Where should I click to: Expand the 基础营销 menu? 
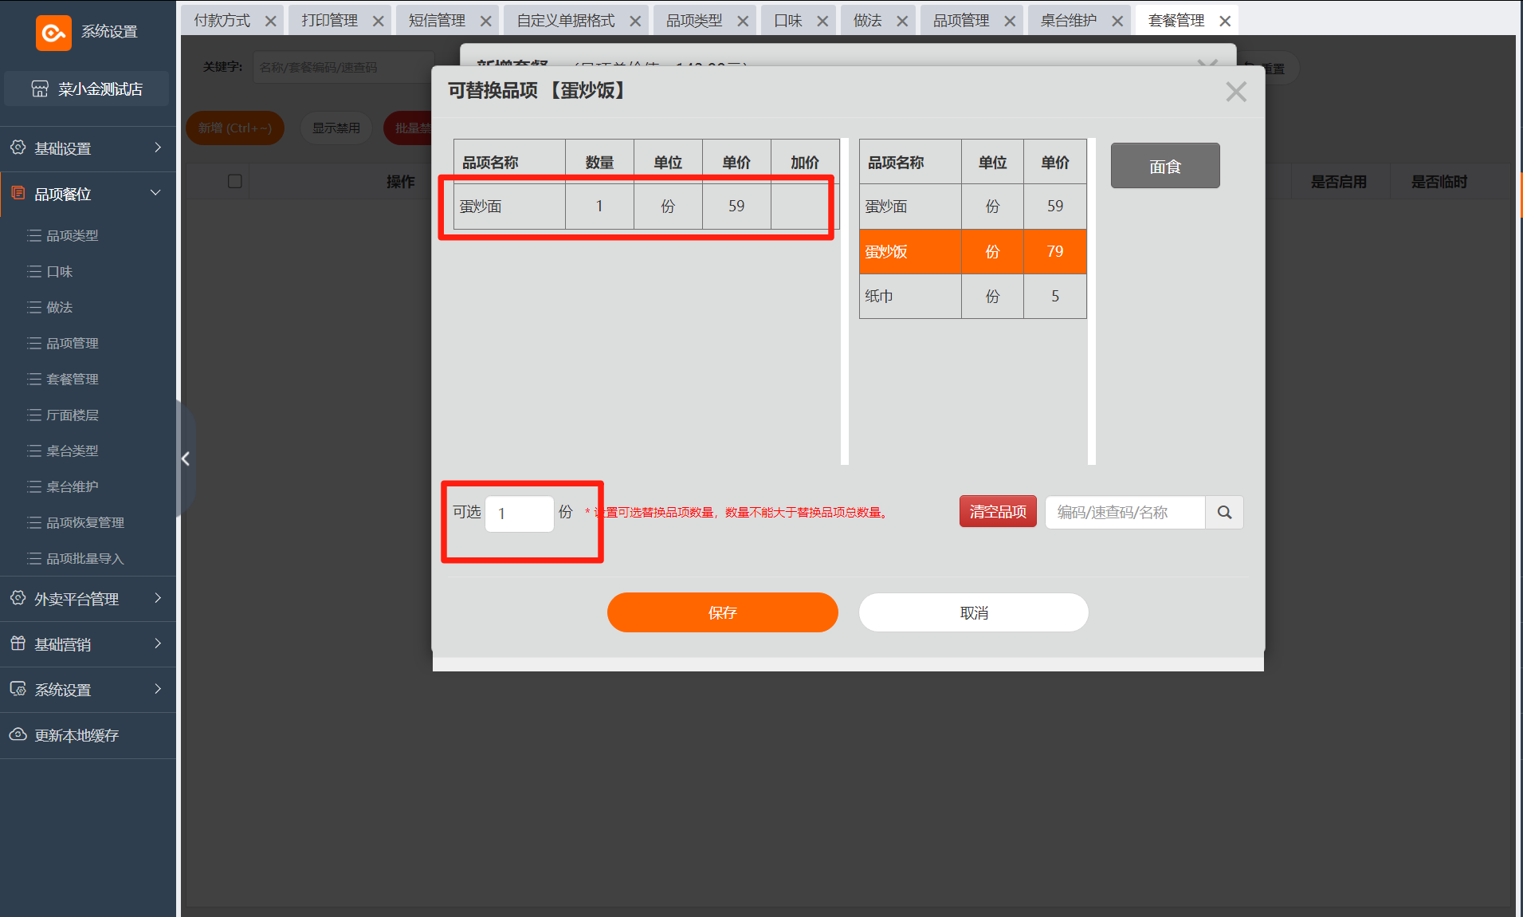158,643
